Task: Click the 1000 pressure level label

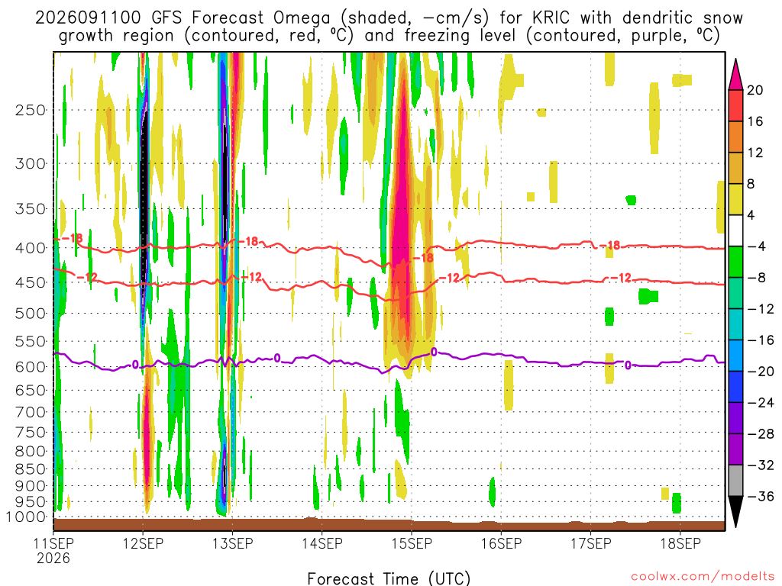Action: (x=27, y=517)
